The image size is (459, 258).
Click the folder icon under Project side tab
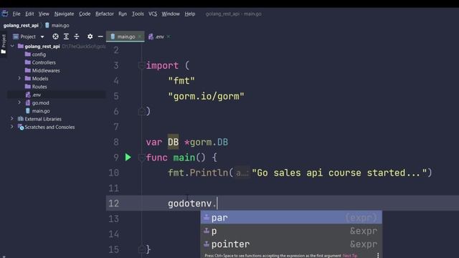(x=4, y=52)
